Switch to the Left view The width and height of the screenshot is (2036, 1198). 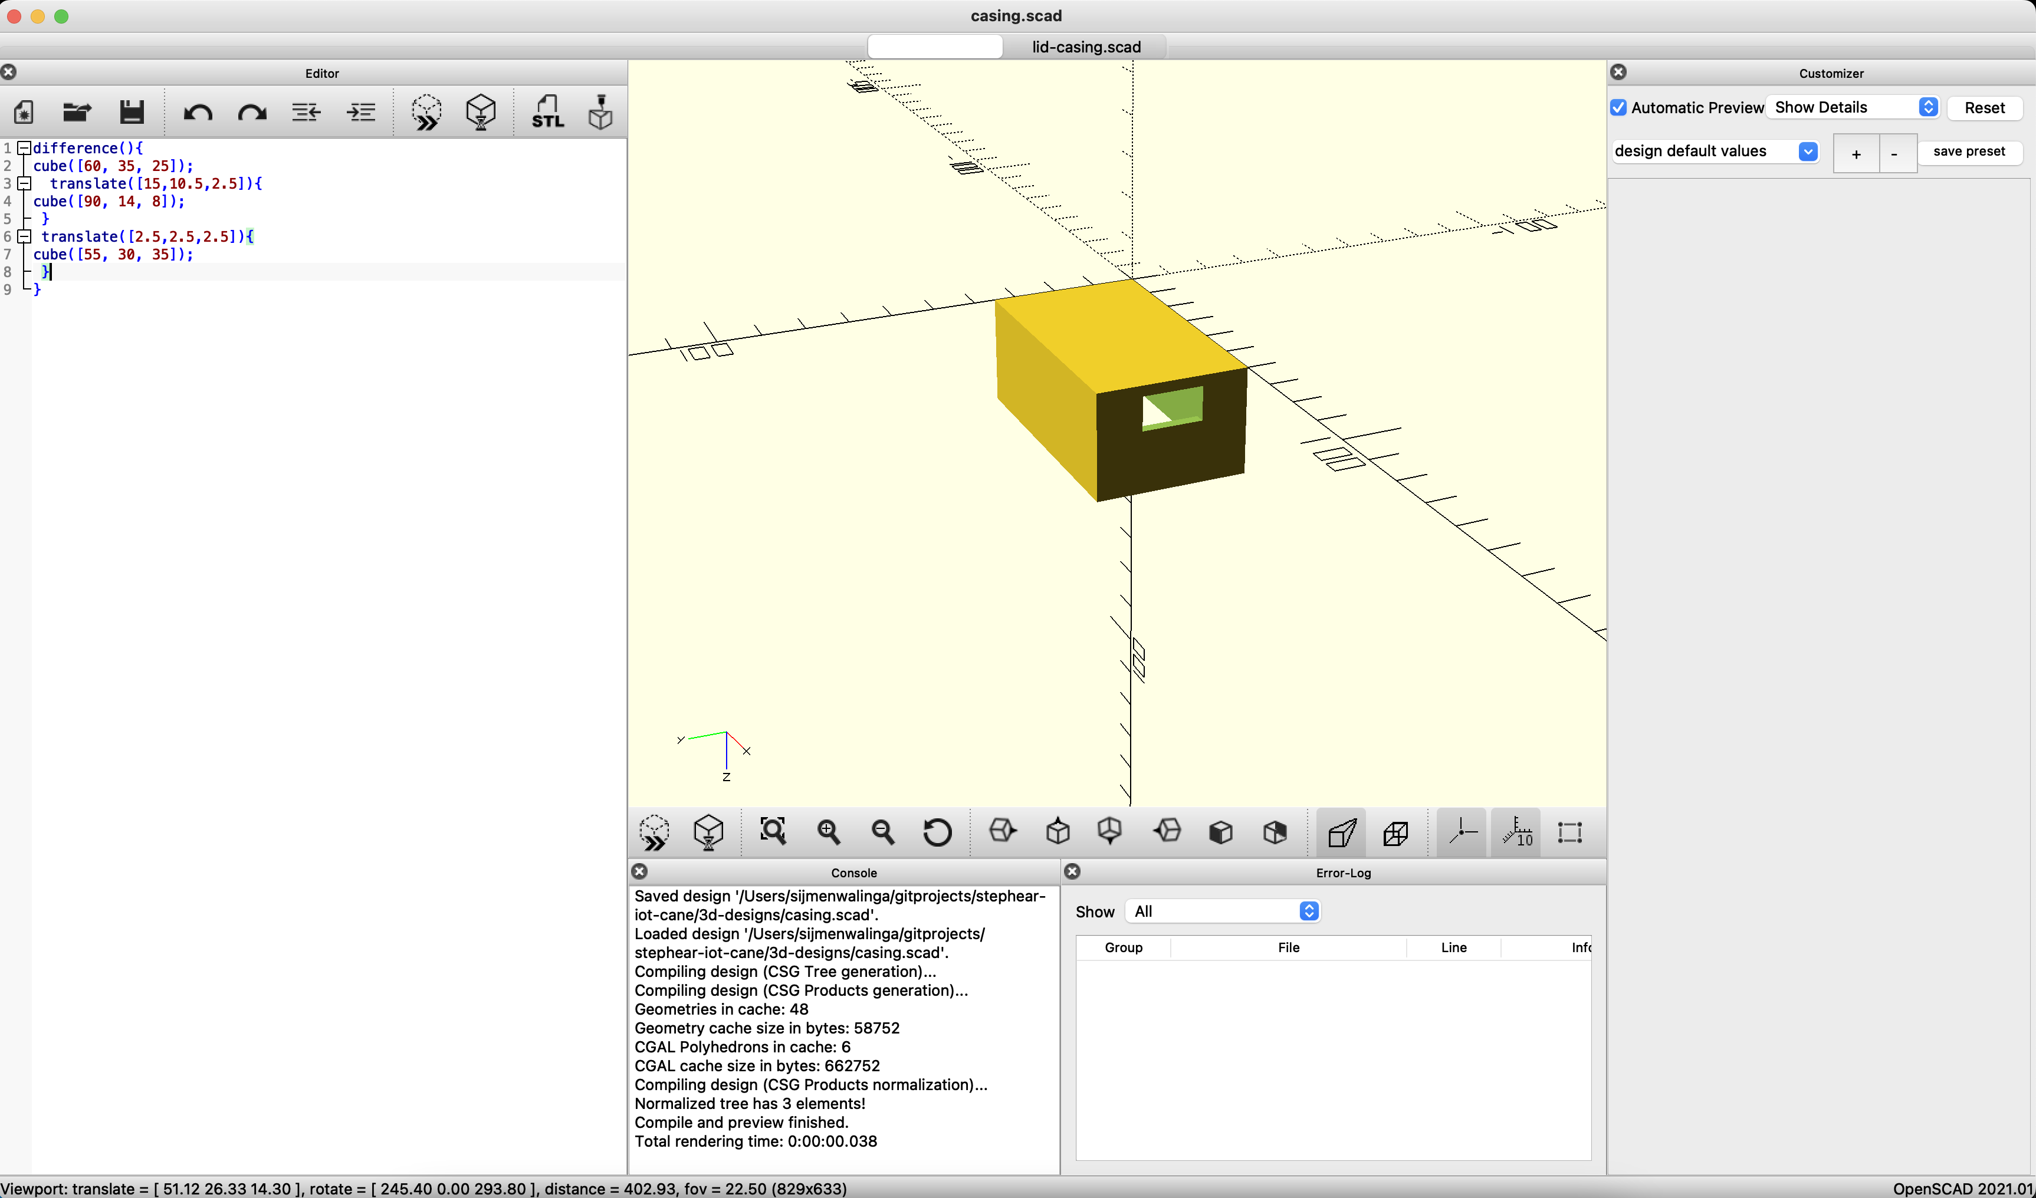click(x=1167, y=831)
